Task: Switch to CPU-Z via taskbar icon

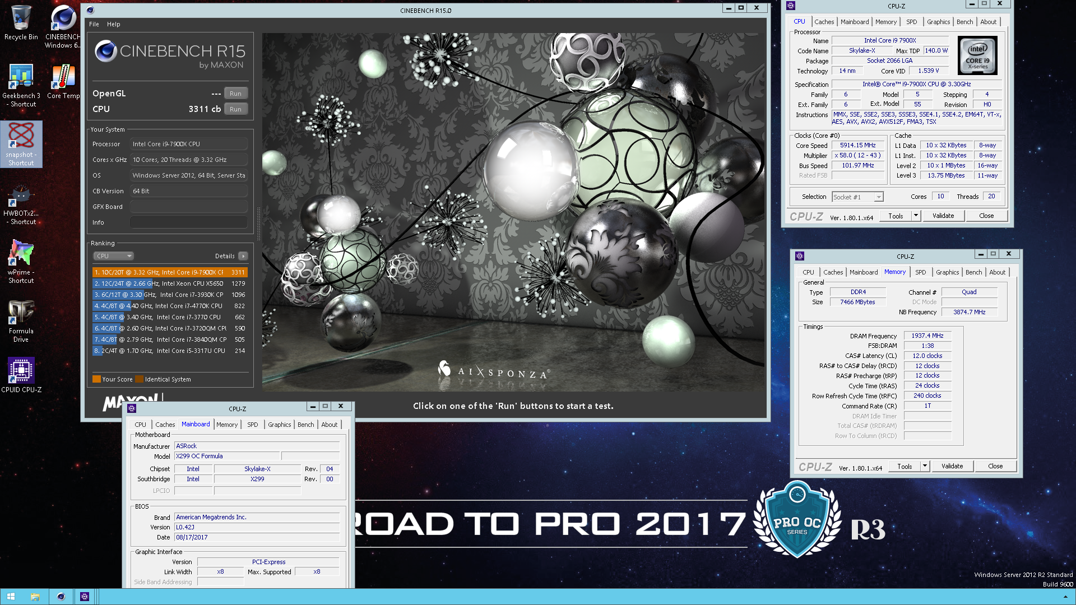Action: (x=85, y=597)
